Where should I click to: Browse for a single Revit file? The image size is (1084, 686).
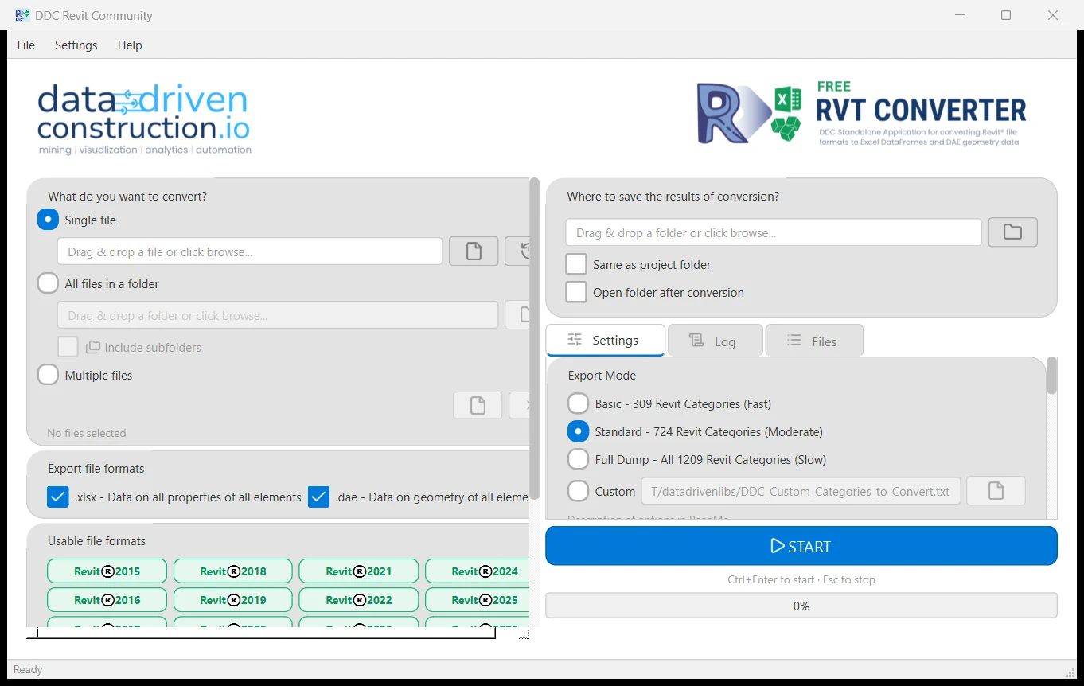tap(474, 251)
